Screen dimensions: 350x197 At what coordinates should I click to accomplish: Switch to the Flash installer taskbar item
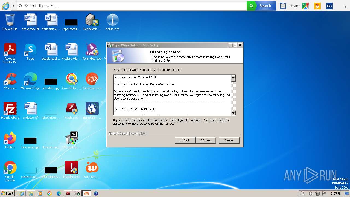[68, 193]
